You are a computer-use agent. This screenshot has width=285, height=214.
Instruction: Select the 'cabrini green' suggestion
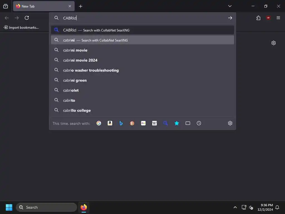(142, 80)
